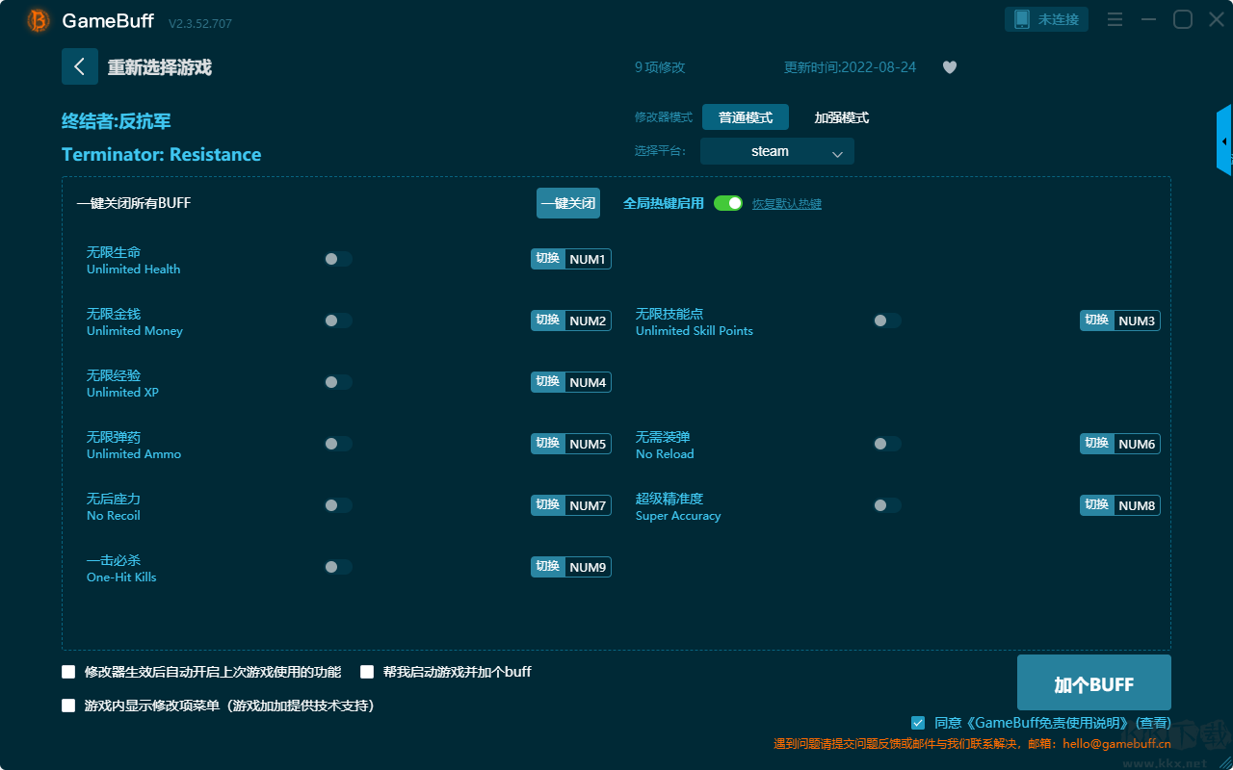Toggle the 无后座力 No Recoil switch
The height and width of the screenshot is (770, 1233).
338,505
